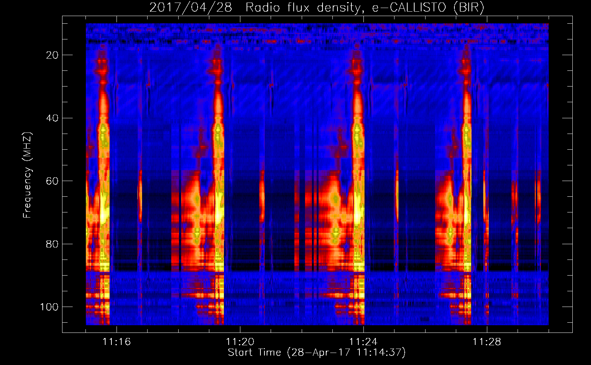Viewport: 591px width, 365px height.
Task: Select the 'Frequency (MHZ)' y-axis label
Action: [27, 175]
